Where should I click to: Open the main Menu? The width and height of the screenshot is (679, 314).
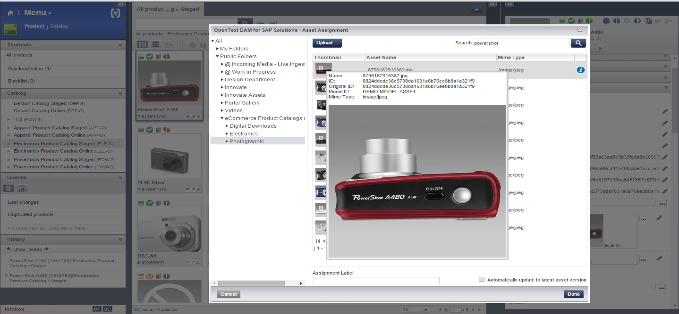click(x=38, y=12)
